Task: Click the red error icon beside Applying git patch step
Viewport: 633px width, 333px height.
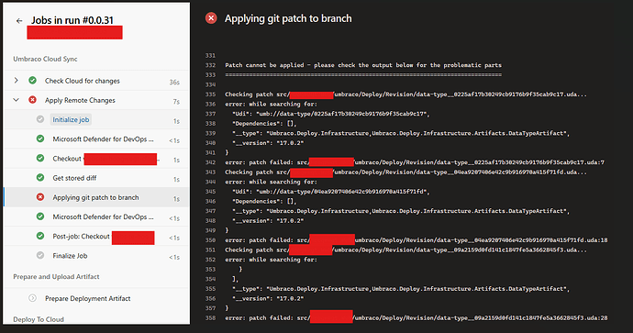Action: (40, 197)
